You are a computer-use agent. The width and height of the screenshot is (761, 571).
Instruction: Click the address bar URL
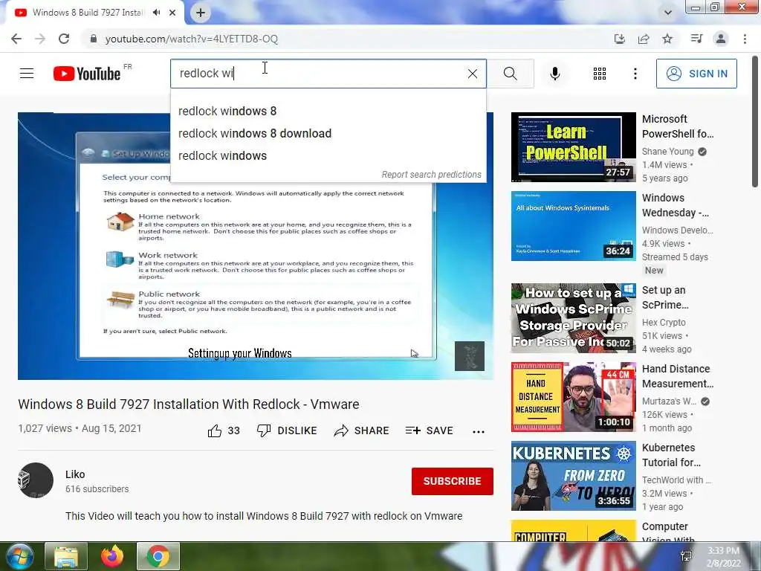click(x=192, y=39)
